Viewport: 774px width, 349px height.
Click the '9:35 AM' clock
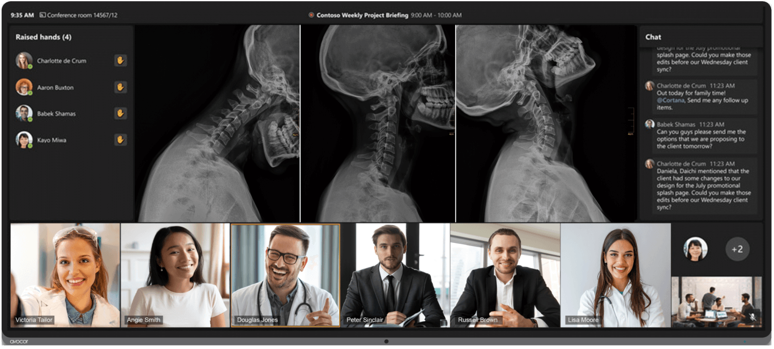pos(22,15)
